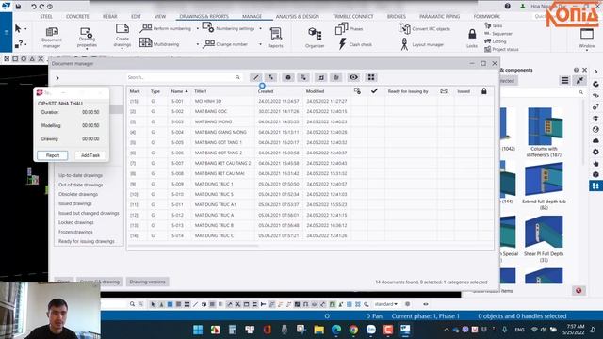Click Drawing versions button
This screenshot has height=339, width=603.
tap(147, 282)
